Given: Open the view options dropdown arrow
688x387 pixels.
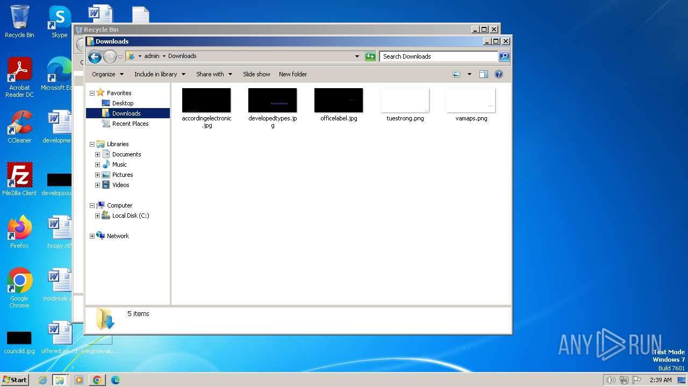Looking at the screenshot, I should 469,74.
